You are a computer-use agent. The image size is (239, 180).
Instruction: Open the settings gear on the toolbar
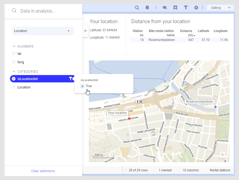(196, 8)
